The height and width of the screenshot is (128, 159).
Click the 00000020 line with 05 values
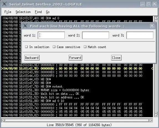pyautogui.click(x=72, y=112)
